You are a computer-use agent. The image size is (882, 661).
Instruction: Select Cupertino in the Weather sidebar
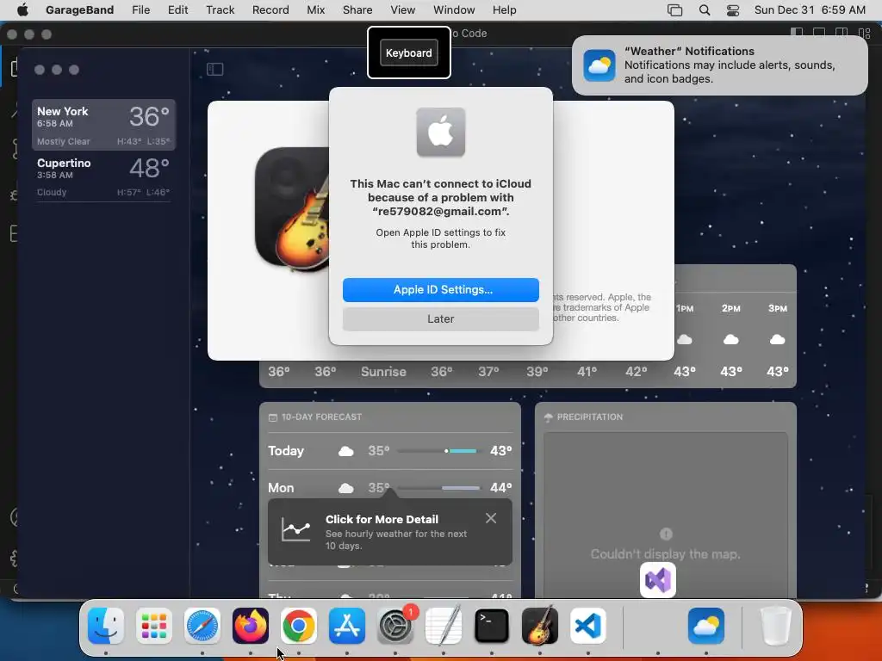103,176
